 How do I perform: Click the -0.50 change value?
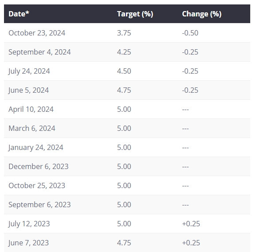pyautogui.click(x=190, y=33)
